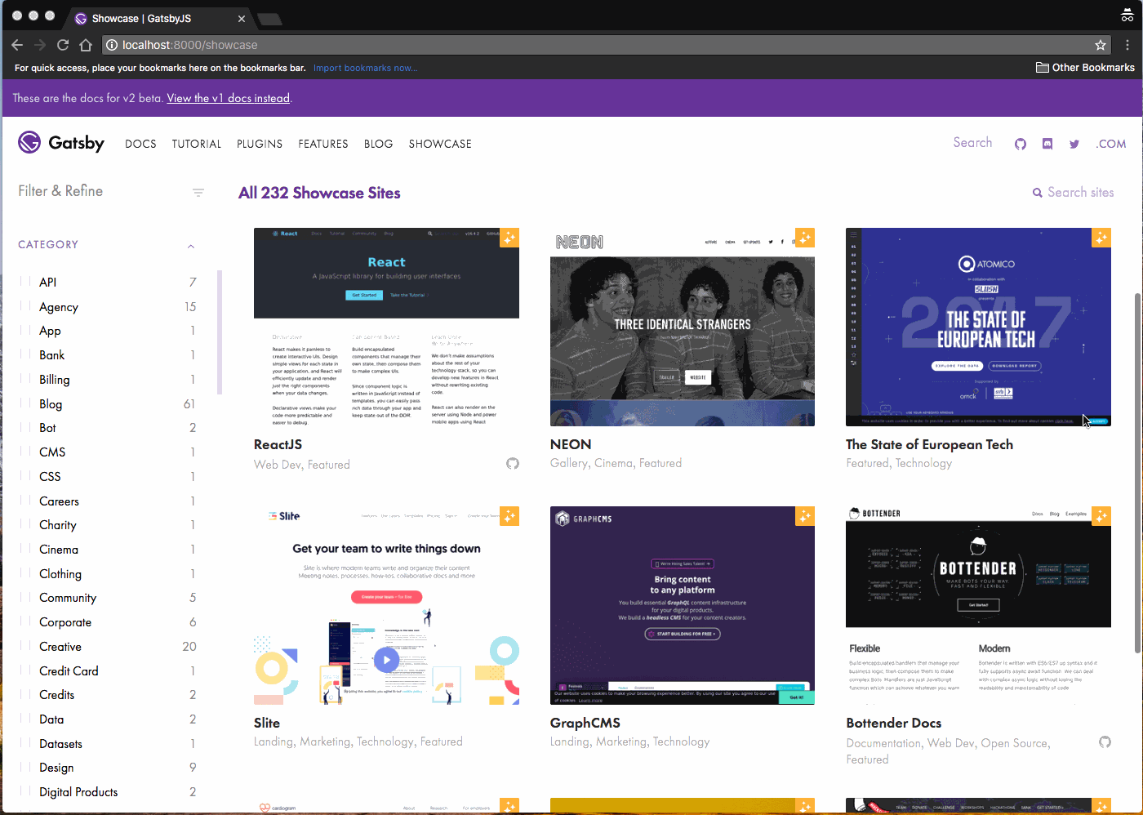Filter showcase sites by API category
The height and width of the screenshot is (815, 1143).
pos(47,282)
